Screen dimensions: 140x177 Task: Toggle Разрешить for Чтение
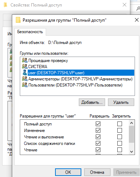[x=98, y=150]
